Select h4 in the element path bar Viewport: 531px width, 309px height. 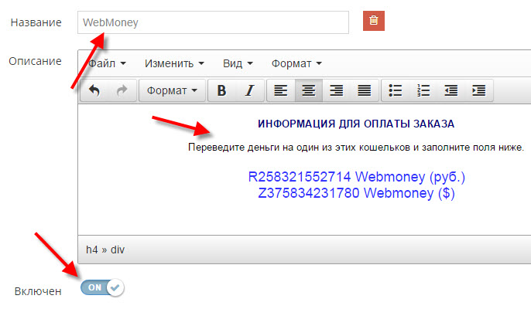(92, 250)
